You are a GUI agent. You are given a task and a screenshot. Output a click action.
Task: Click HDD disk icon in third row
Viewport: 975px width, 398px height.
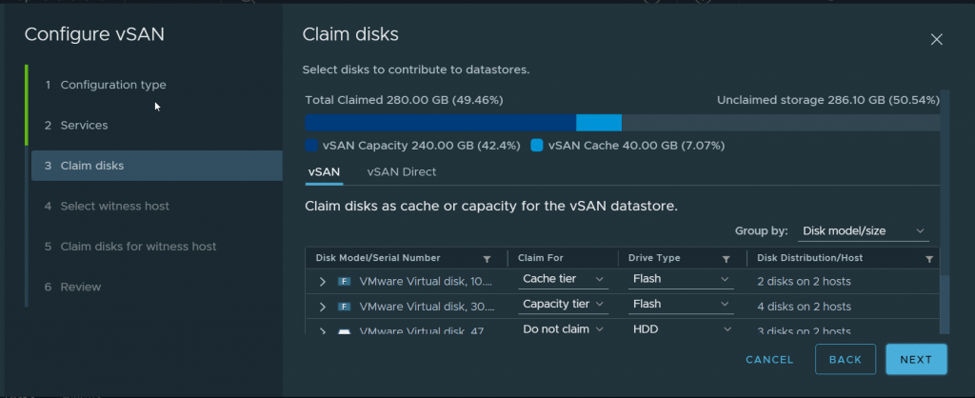[x=344, y=331]
